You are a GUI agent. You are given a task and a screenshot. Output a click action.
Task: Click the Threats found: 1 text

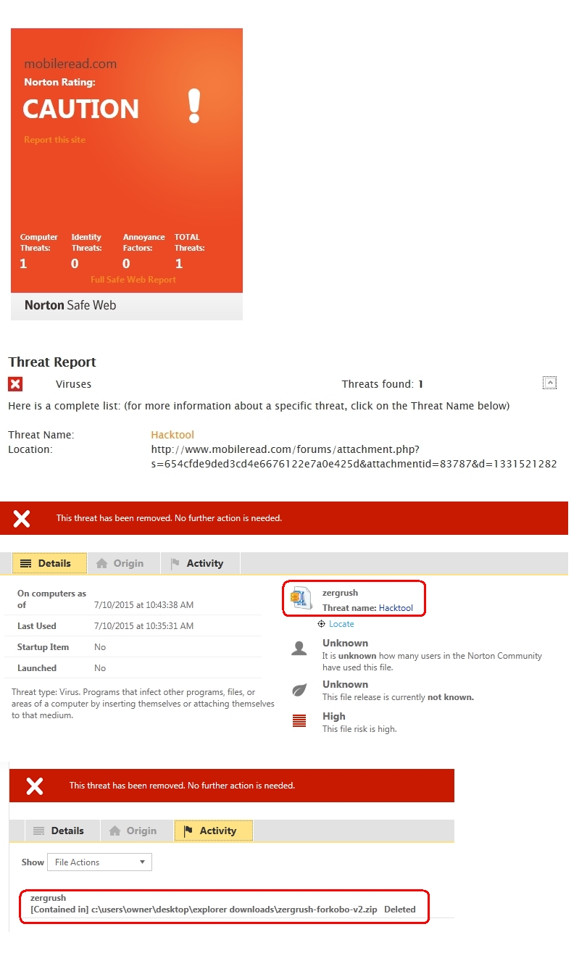(382, 384)
